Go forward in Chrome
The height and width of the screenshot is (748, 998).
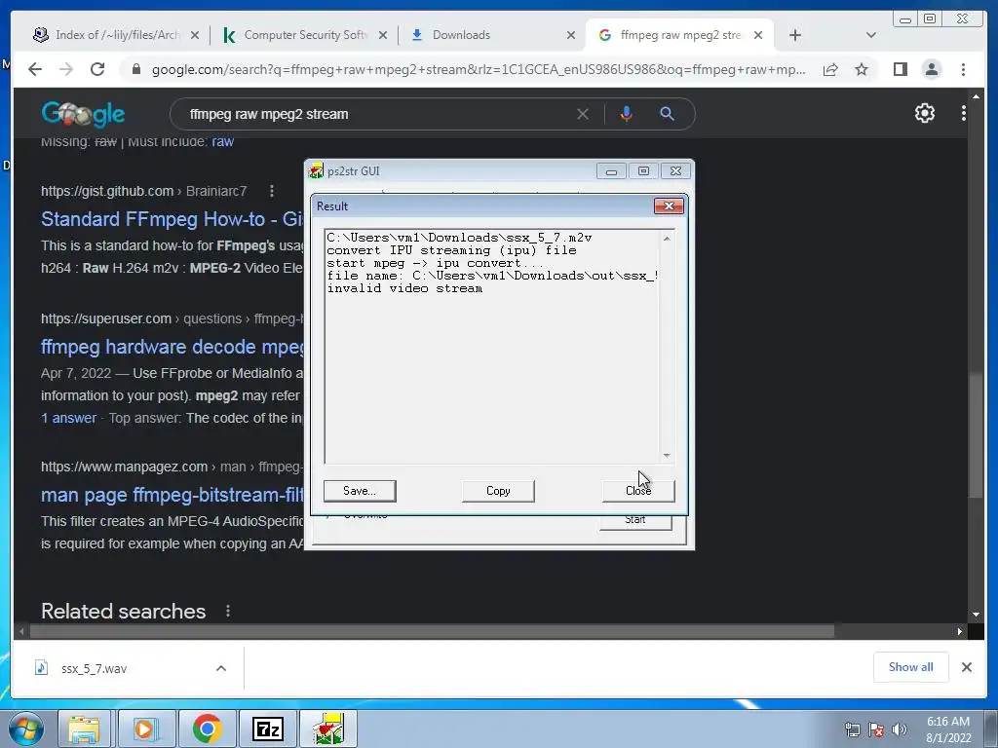pyautogui.click(x=66, y=69)
